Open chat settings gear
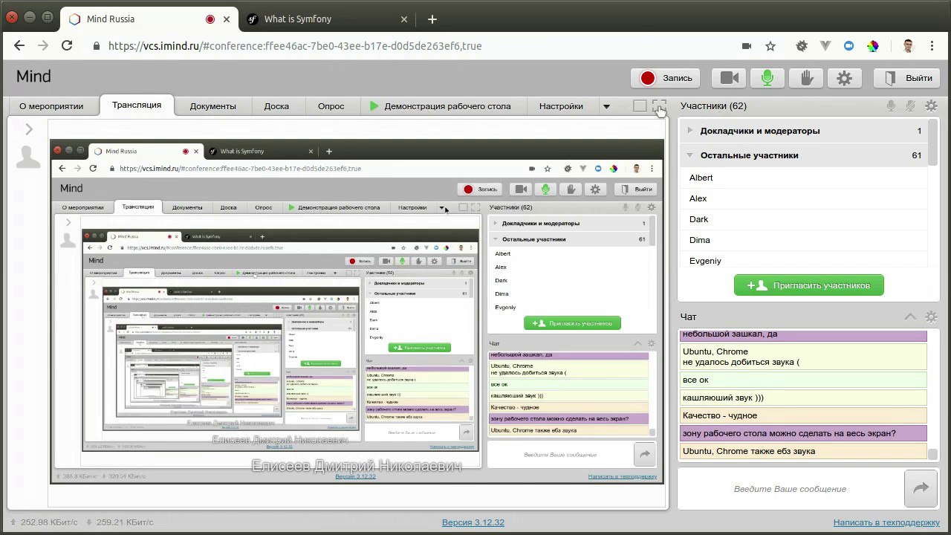Screen dimensions: 951x535 (931, 317)
